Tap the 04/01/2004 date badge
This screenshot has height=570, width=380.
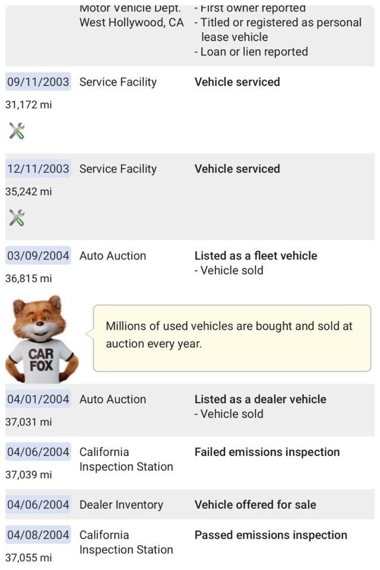(x=38, y=400)
